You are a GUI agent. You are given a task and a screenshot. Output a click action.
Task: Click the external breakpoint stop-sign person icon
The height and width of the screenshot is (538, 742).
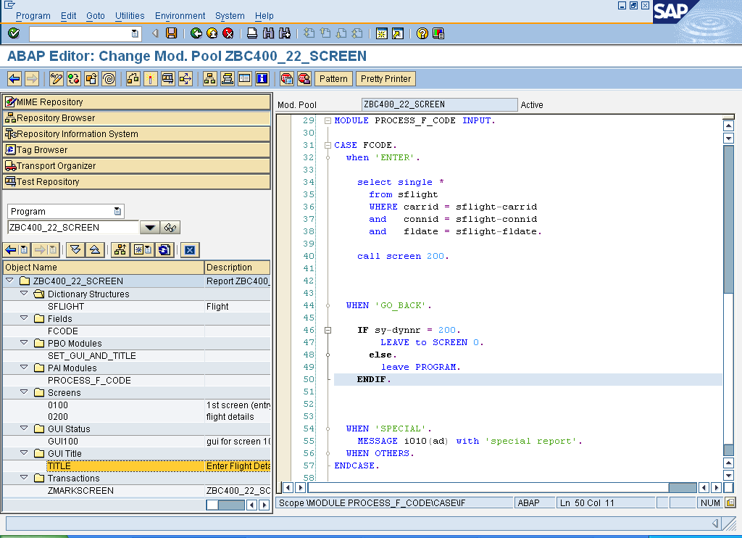tap(304, 78)
